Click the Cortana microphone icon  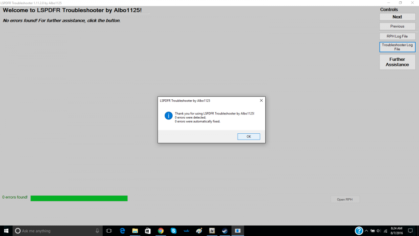97,231
